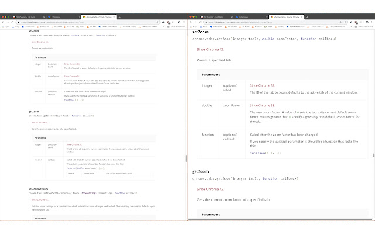The height and width of the screenshot is (234, 375).
Task: Open the Chrome menu in the left window
Action: pos(184,22)
